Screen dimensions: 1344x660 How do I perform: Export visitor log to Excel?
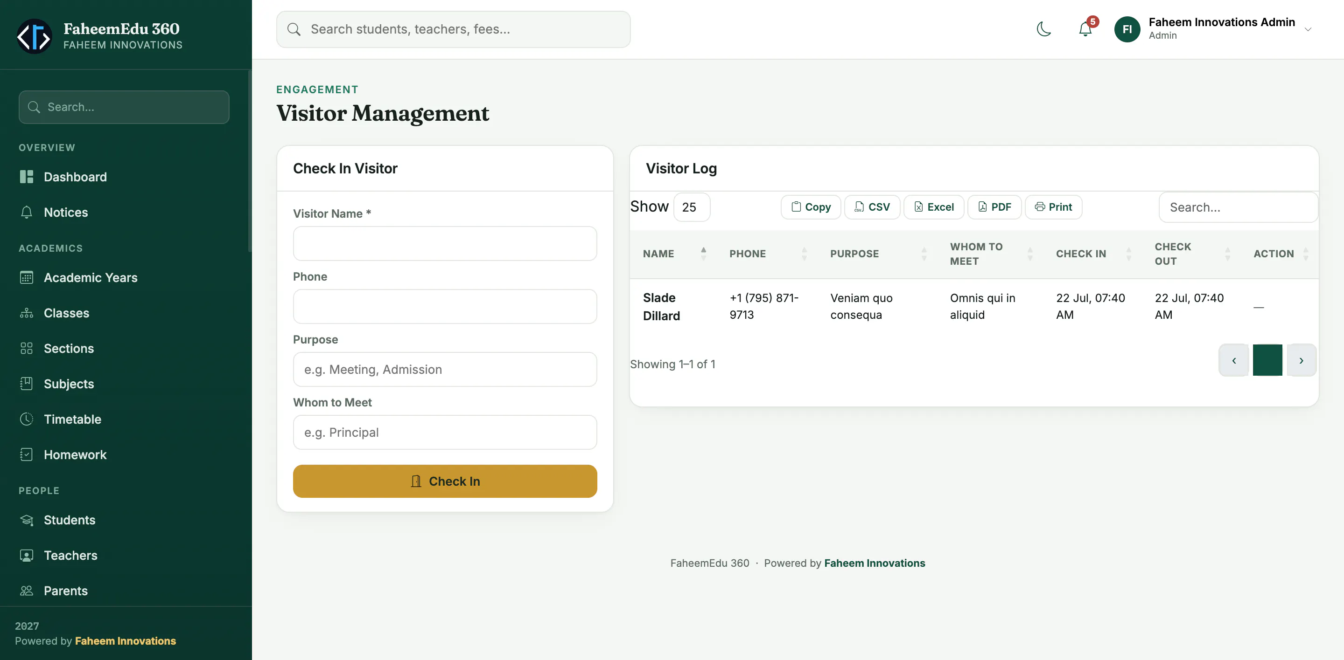pos(933,207)
